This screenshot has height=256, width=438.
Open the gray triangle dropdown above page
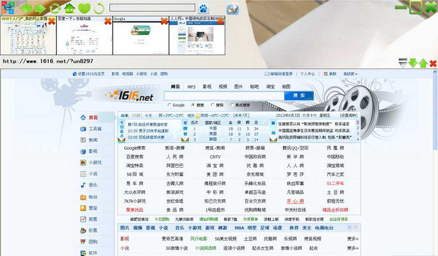[403, 63]
